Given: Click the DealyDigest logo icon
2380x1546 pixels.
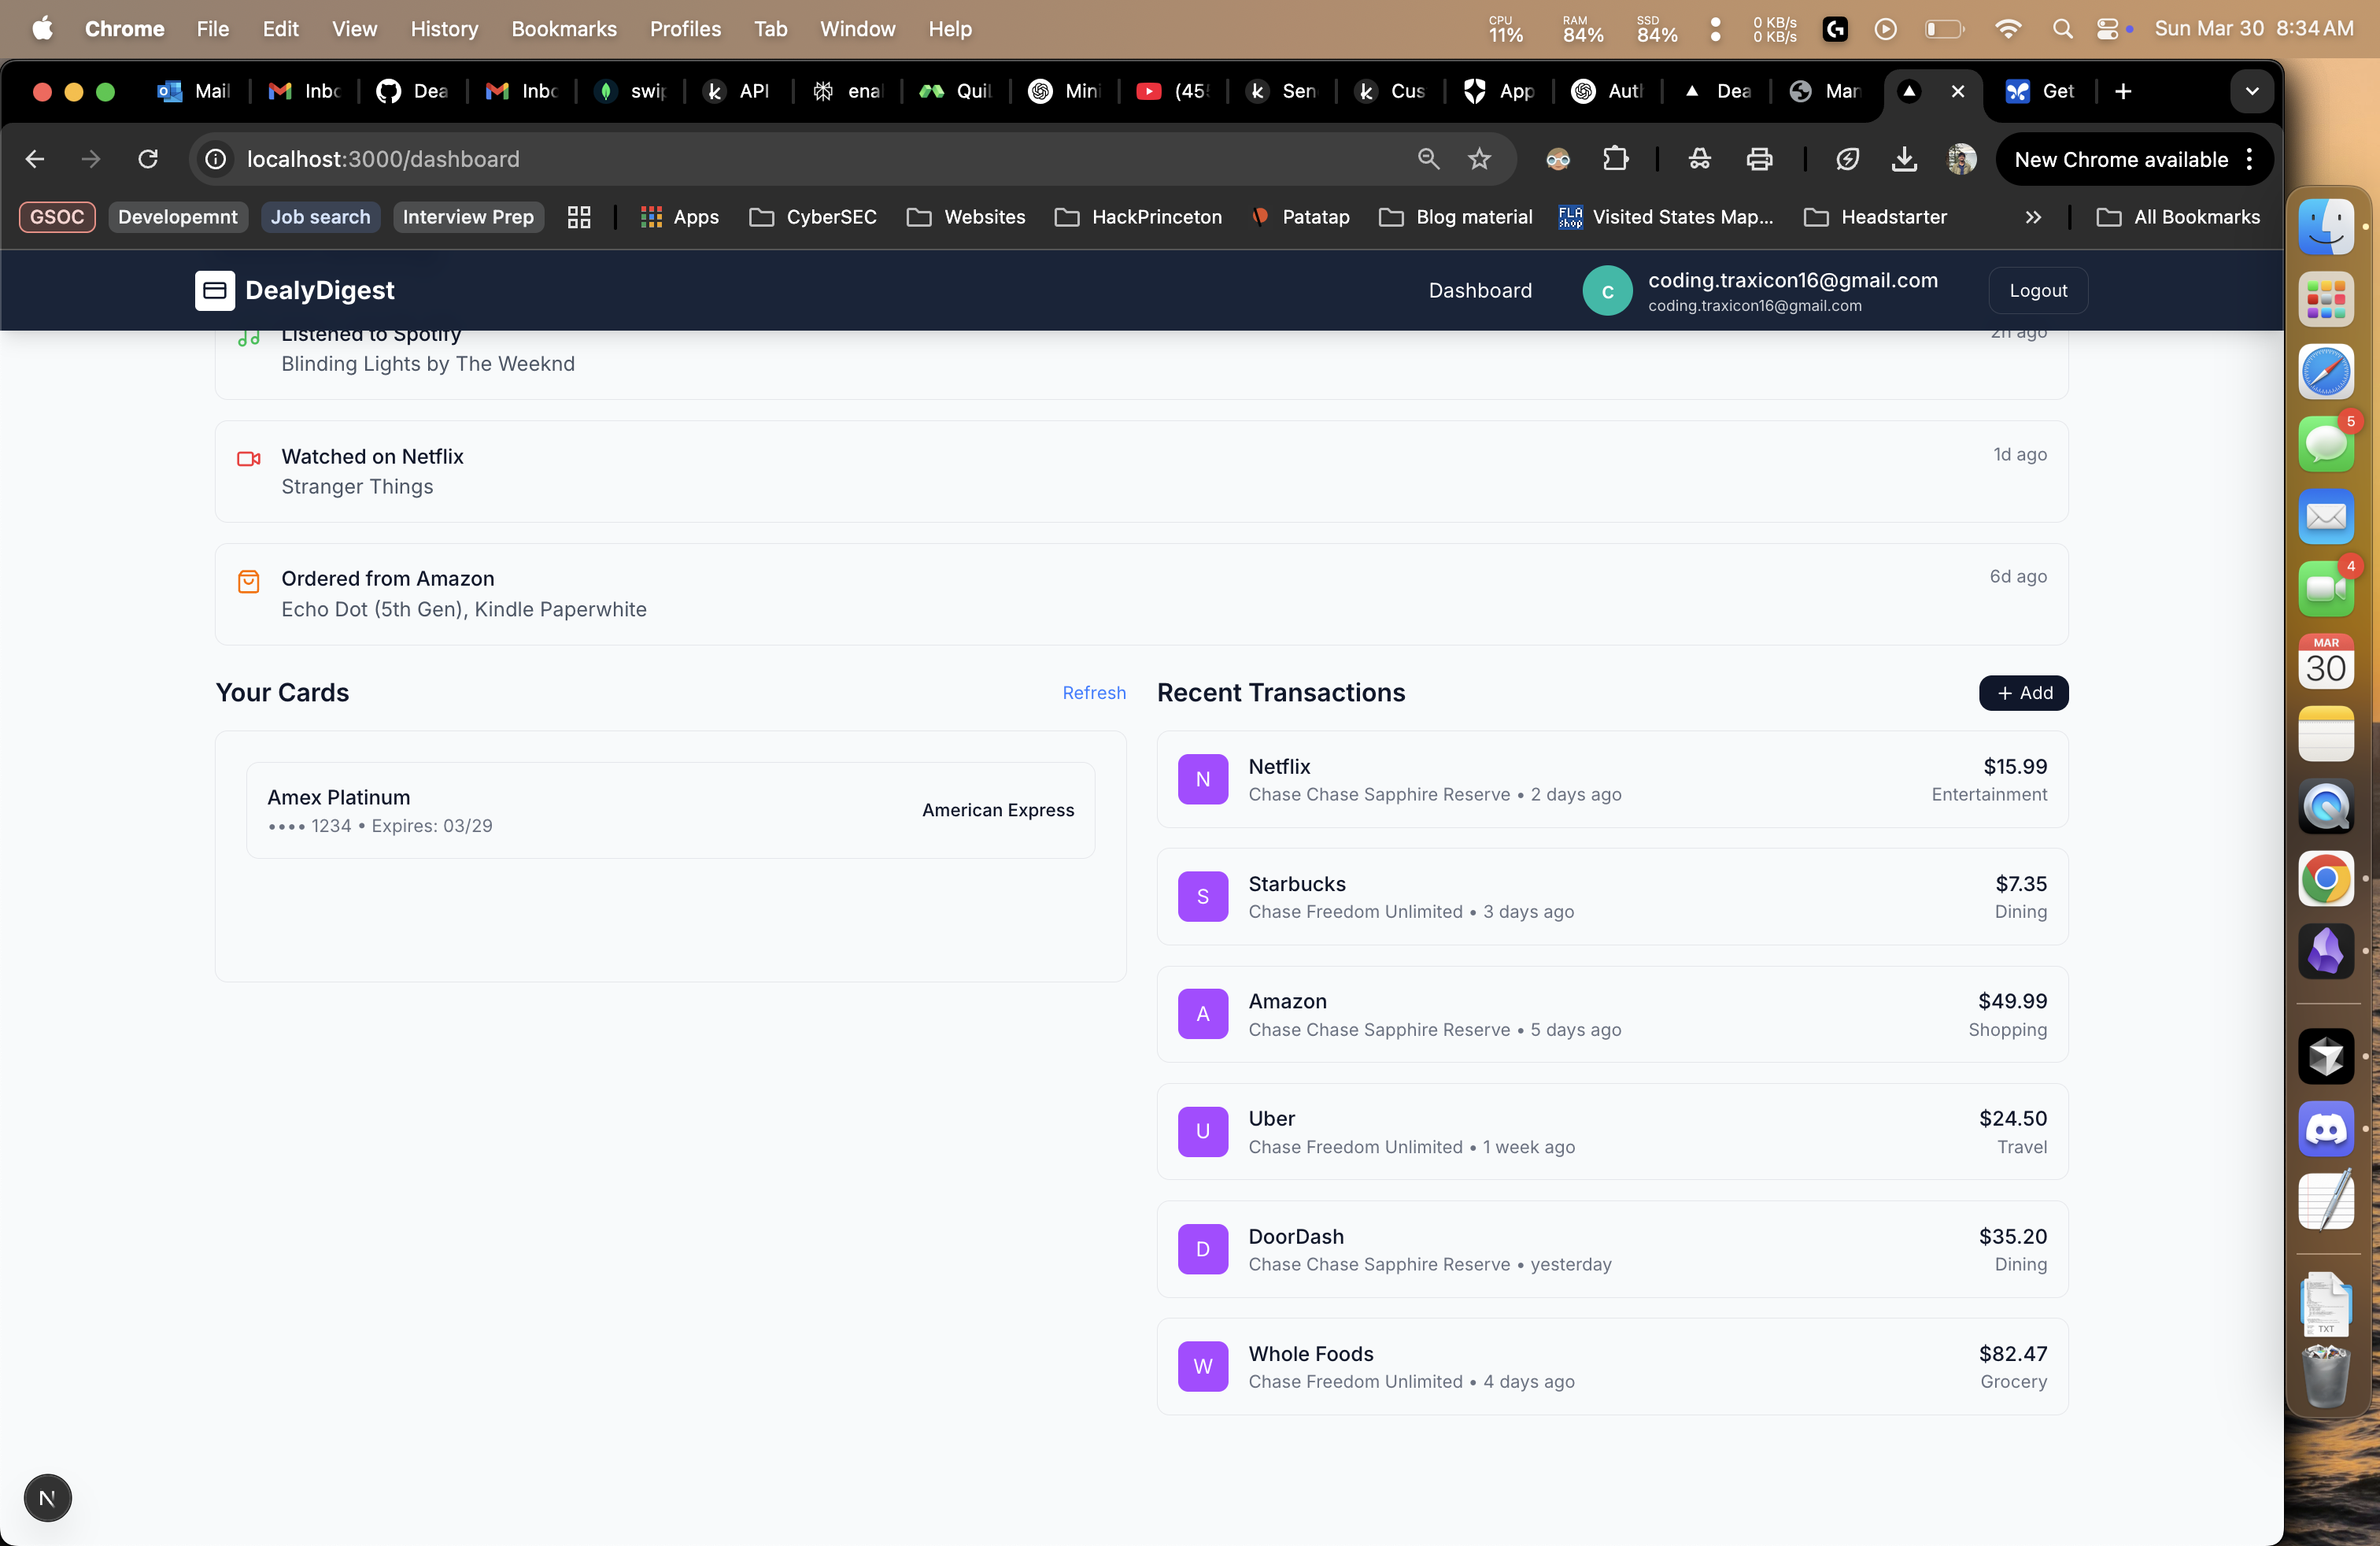Looking at the screenshot, I should pyautogui.click(x=214, y=290).
